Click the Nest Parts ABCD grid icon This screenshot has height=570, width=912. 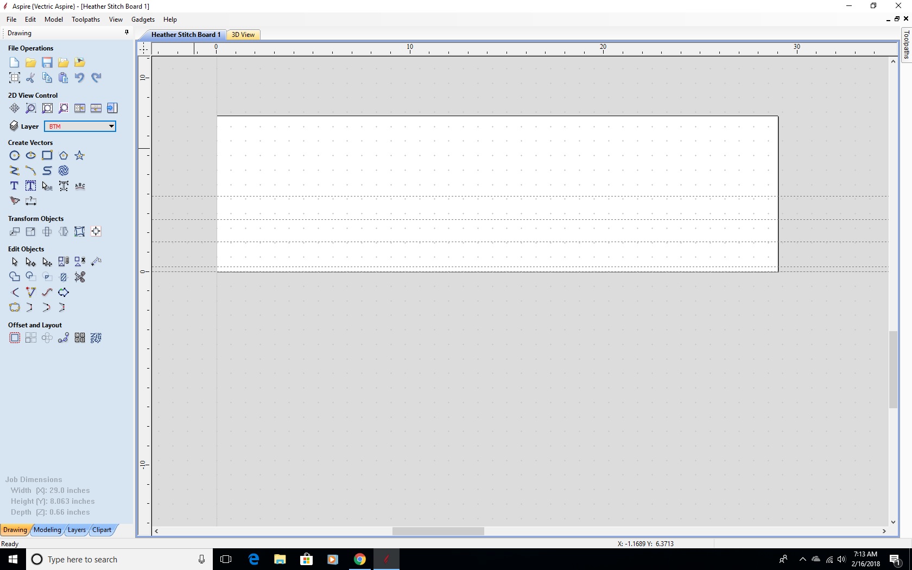click(x=80, y=338)
